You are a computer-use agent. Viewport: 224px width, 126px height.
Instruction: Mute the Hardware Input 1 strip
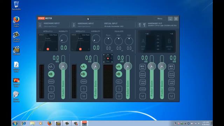point(51,96)
